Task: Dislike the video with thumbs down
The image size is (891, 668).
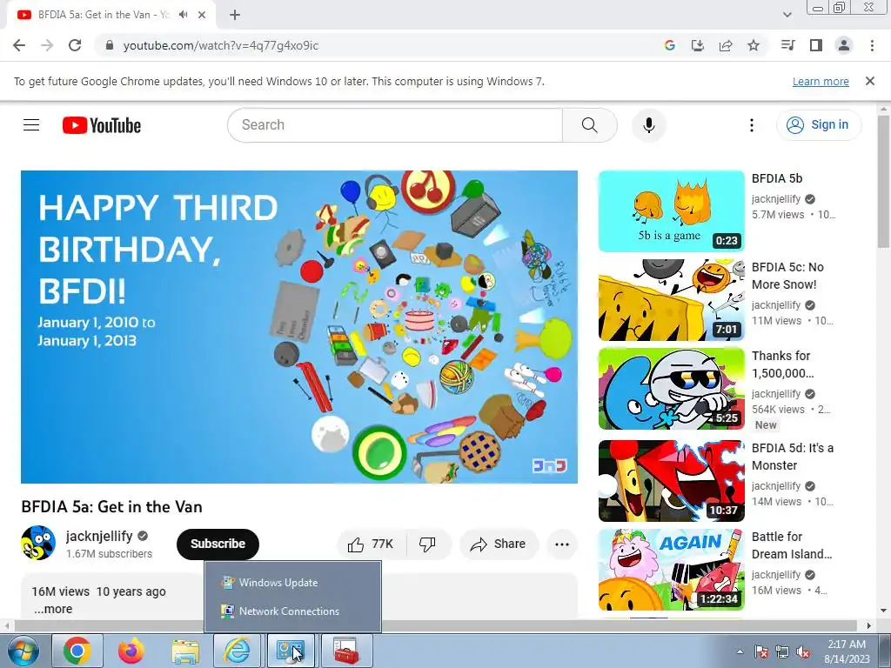Action: (x=428, y=544)
